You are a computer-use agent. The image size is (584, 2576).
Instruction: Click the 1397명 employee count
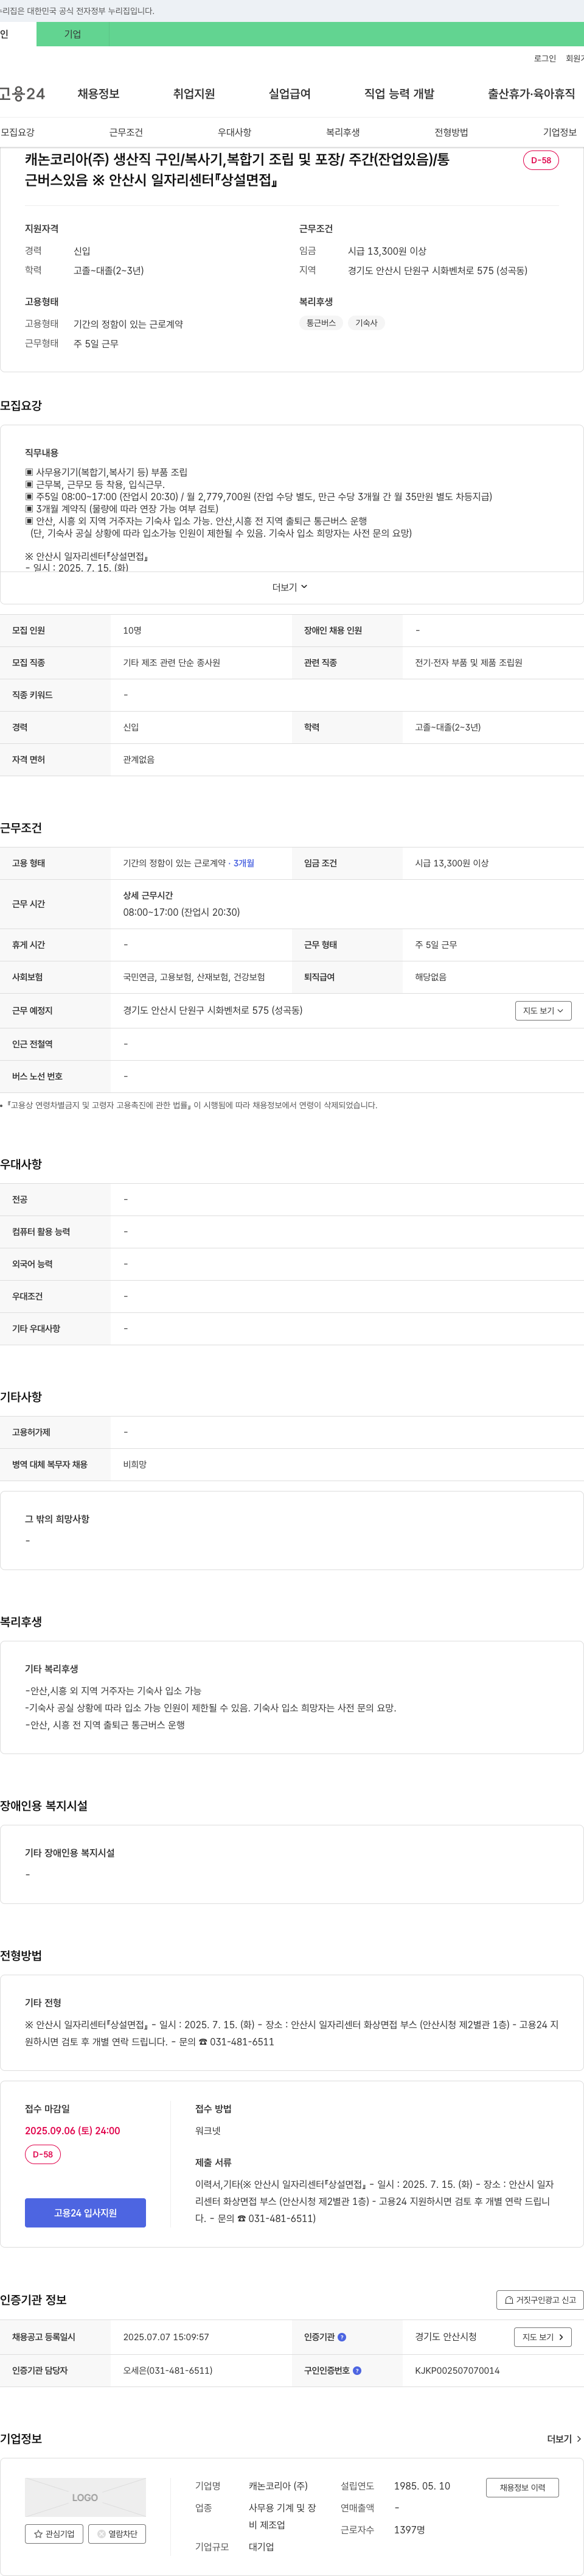409,2529
